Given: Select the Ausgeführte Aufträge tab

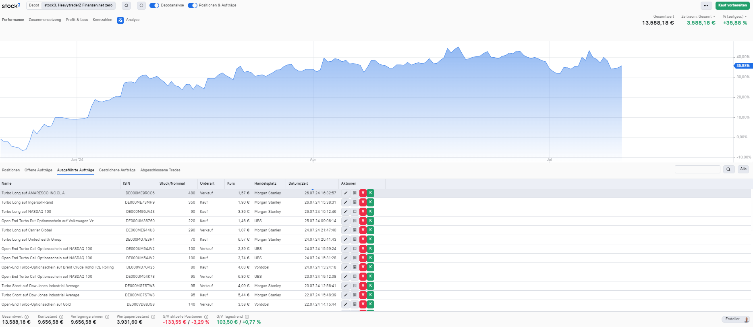Looking at the screenshot, I should (x=76, y=170).
